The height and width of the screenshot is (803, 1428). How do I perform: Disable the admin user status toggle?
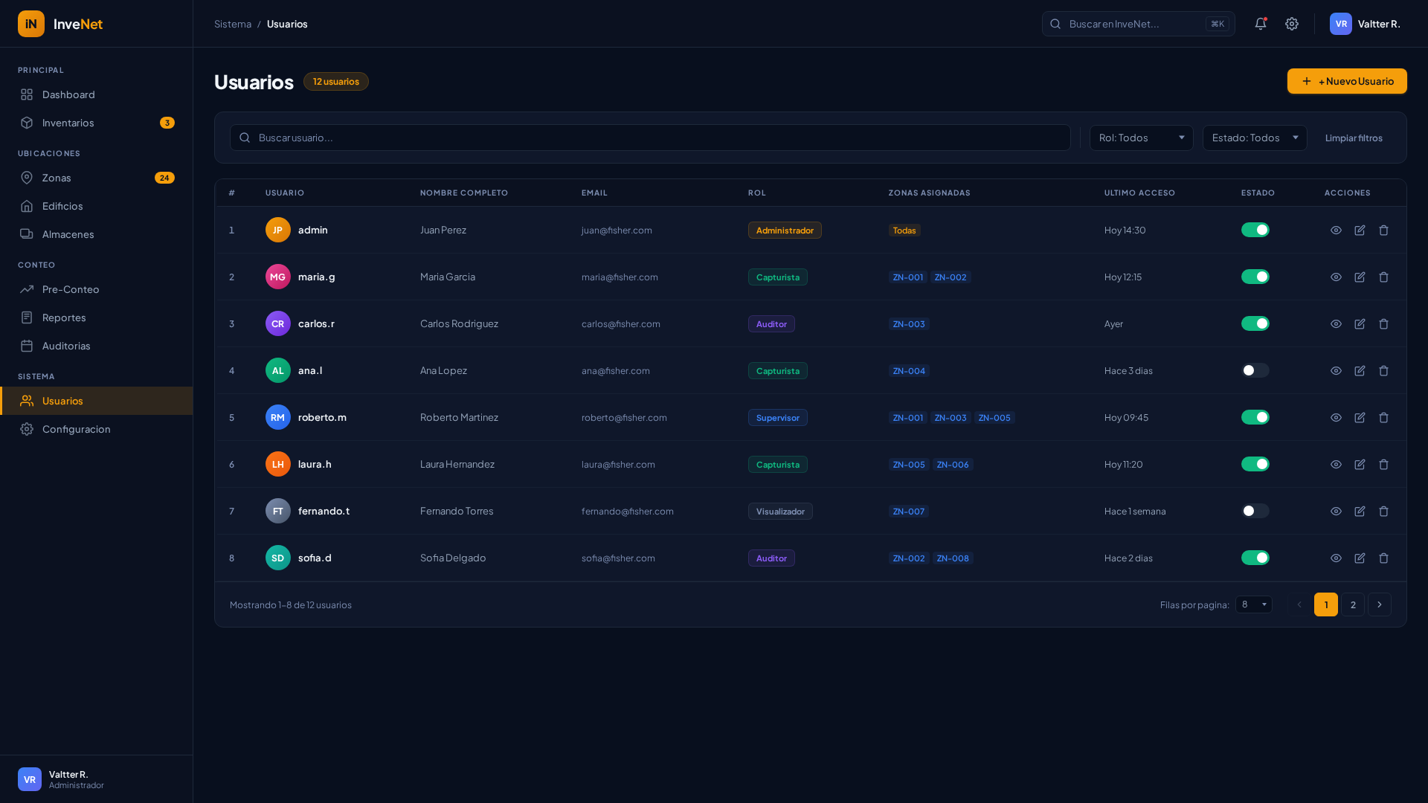1255,230
